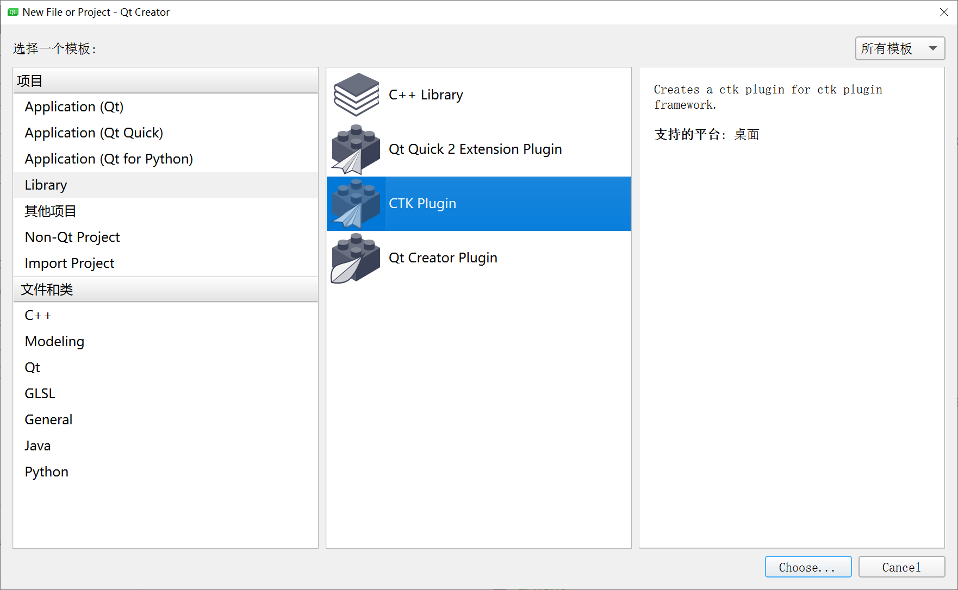This screenshot has height=590, width=958.
Task: Select the CTK Plugin brick icon
Action: coord(356,203)
